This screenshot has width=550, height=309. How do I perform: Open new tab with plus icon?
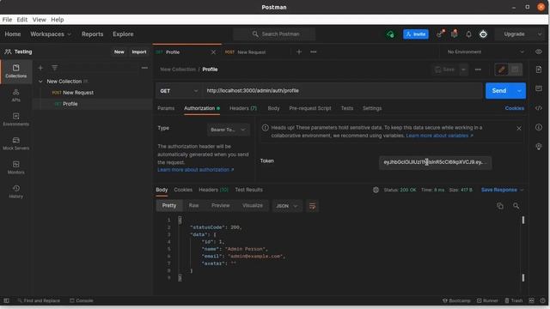pyautogui.click(x=299, y=51)
